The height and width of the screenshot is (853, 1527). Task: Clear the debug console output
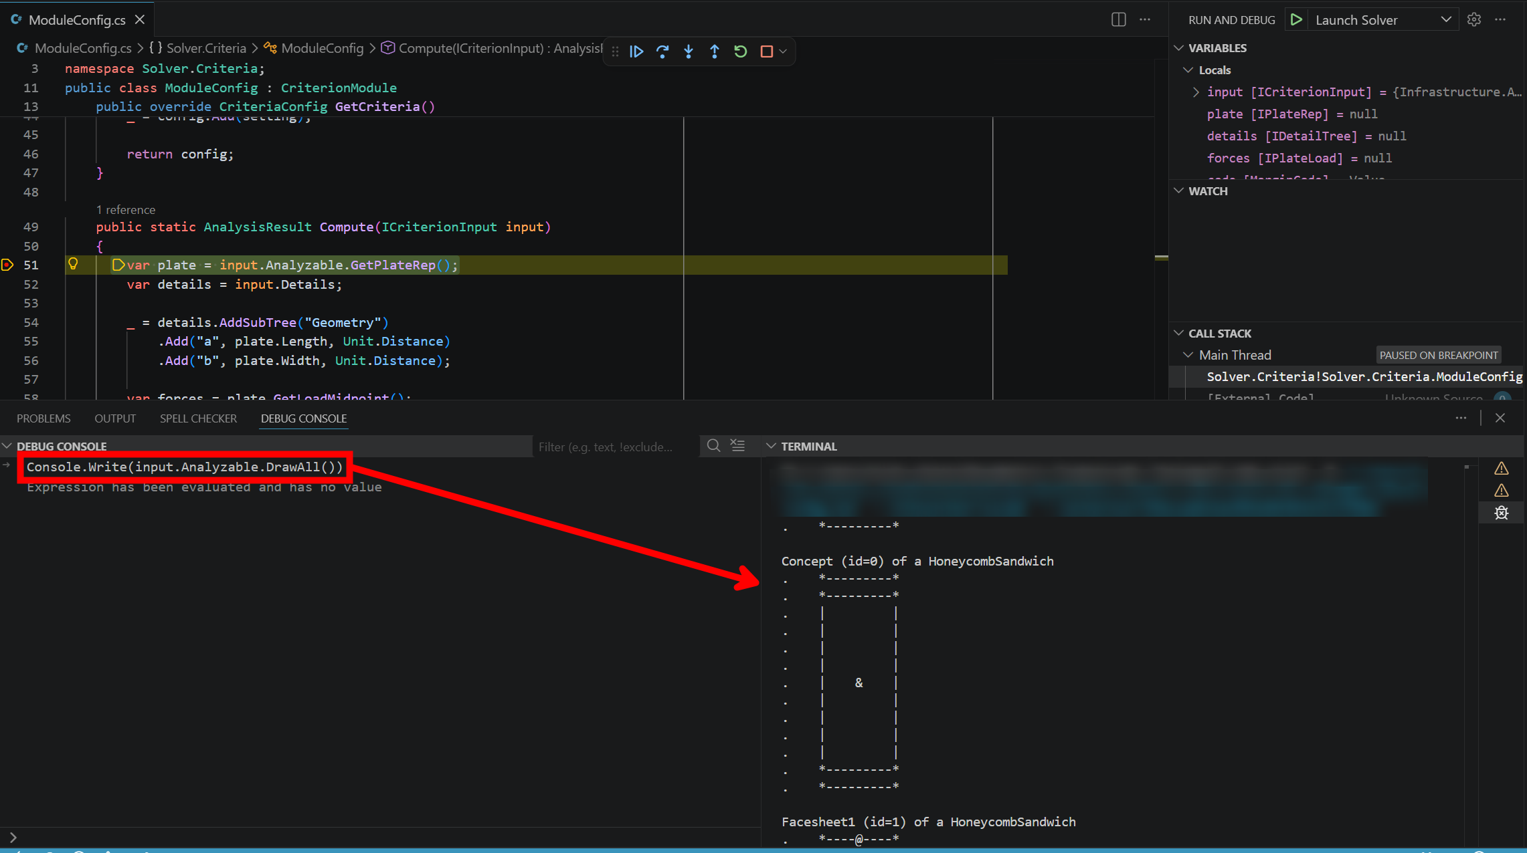[737, 446]
